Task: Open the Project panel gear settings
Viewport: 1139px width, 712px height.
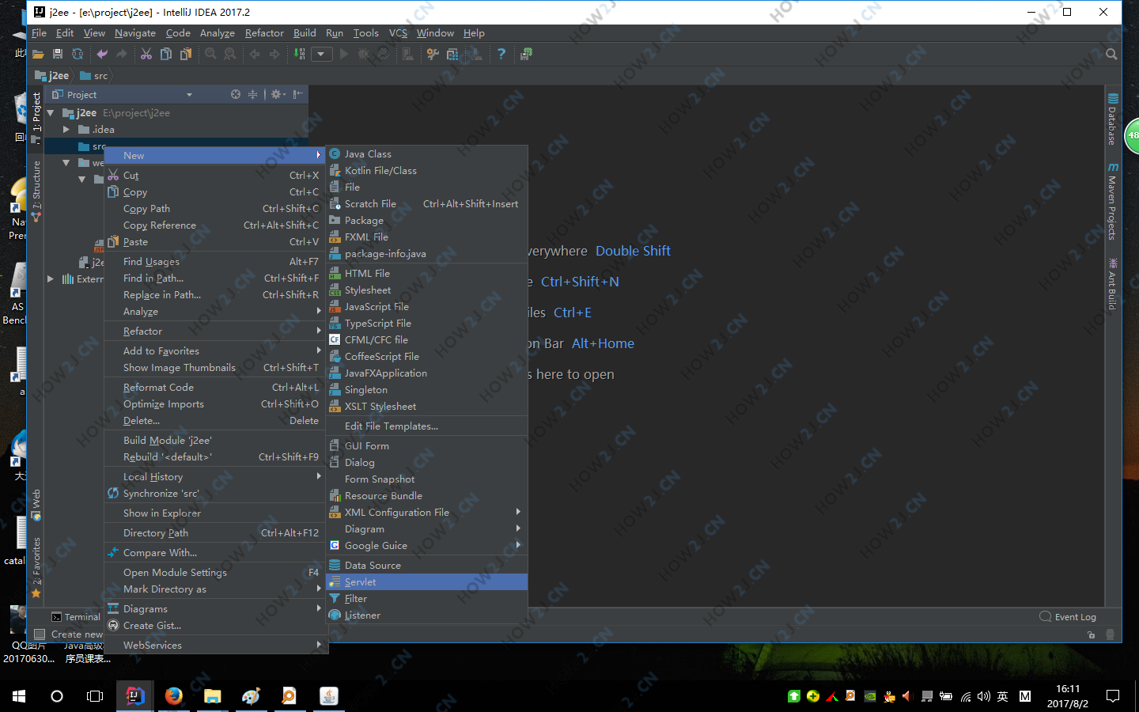Action: 278,94
